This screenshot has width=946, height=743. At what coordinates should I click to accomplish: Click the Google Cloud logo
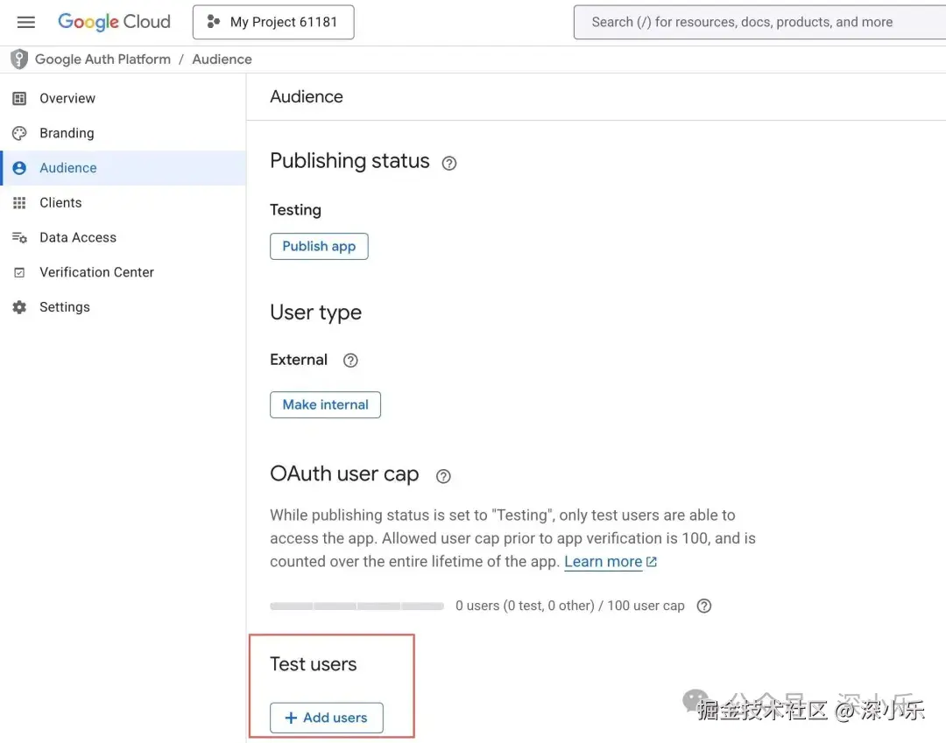click(114, 22)
